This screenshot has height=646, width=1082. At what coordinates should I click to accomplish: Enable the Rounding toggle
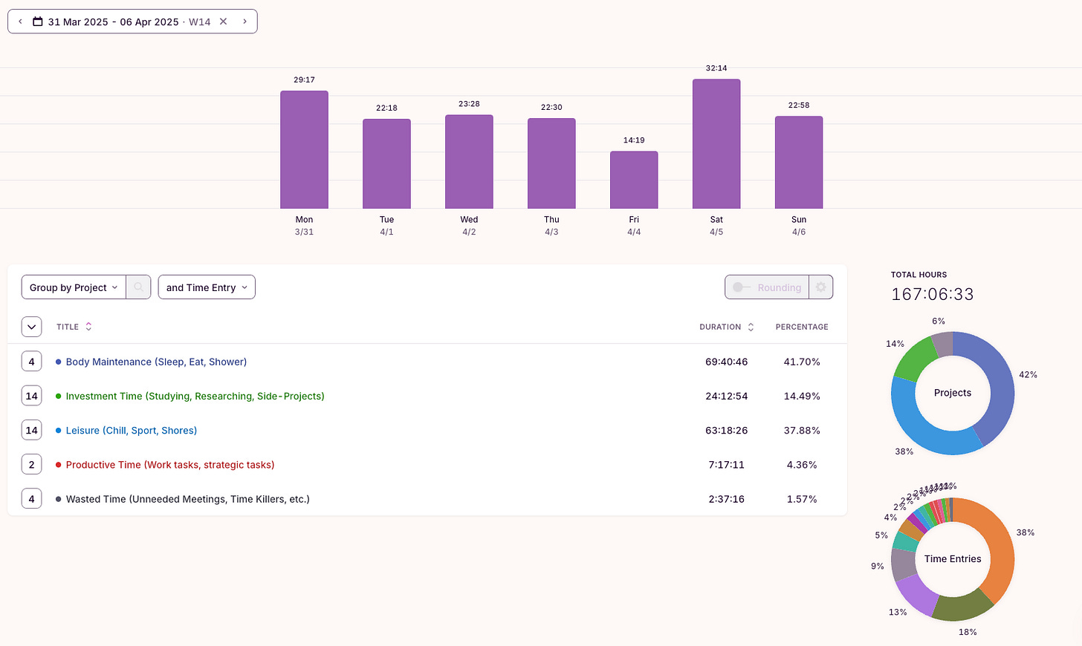click(x=741, y=287)
